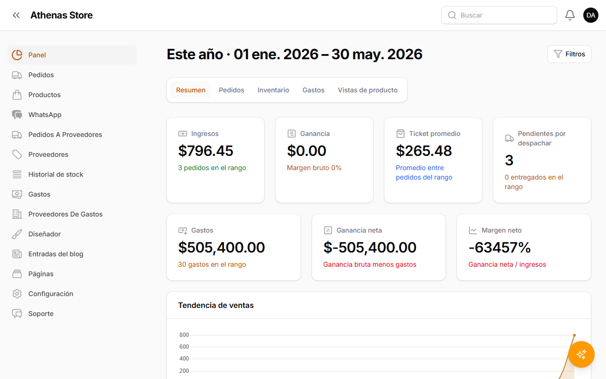The width and height of the screenshot is (606, 379).
Task: Open Diseñador in the sidebar
Action: pyautogui.click(x=72, y=234)
